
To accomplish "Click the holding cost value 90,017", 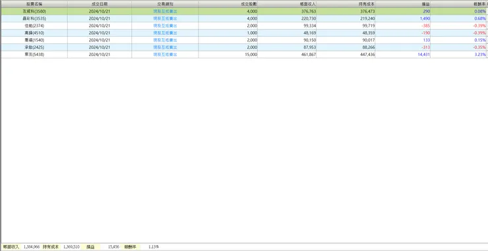I will tap(369, 40).
